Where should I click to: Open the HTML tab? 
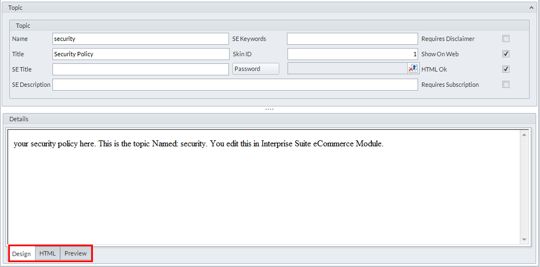point(48,253)
